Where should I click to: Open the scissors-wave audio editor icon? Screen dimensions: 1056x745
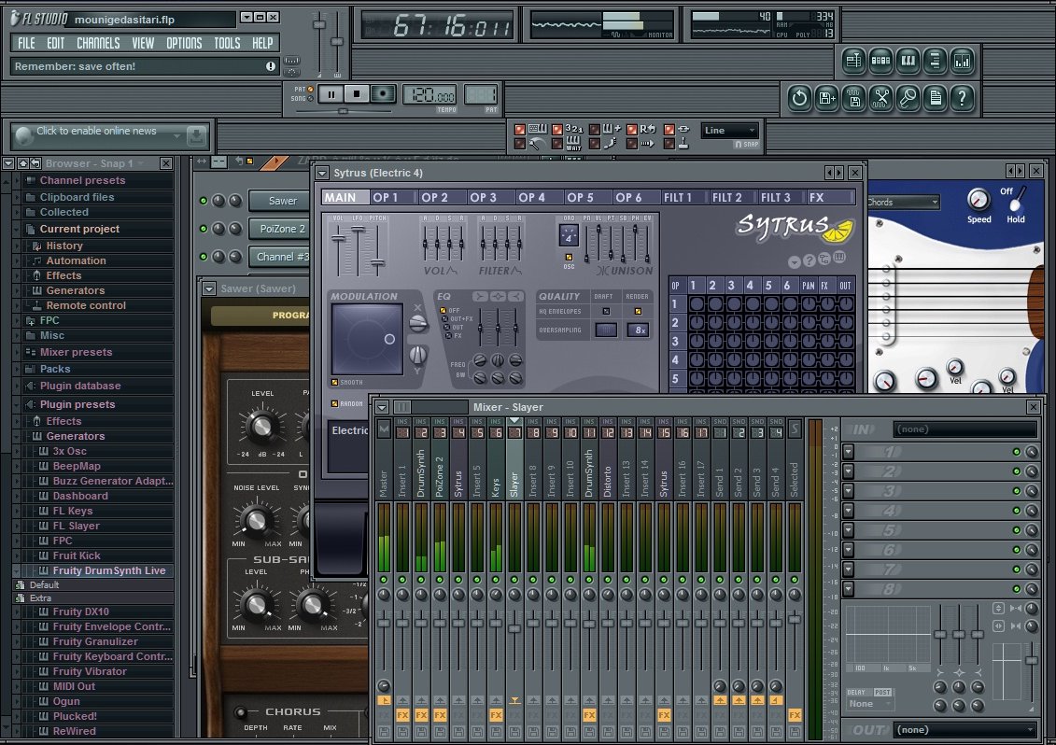[880, 98]
